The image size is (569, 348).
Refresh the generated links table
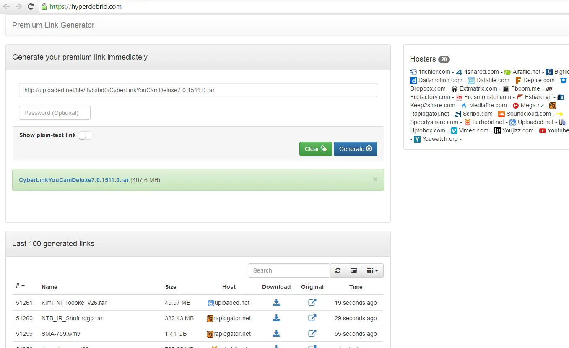338,270
